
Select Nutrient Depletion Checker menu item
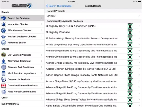(x=22, y=36)
